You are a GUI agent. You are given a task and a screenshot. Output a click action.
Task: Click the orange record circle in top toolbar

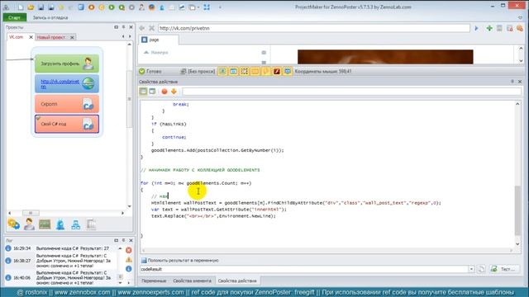click(92, 7)
